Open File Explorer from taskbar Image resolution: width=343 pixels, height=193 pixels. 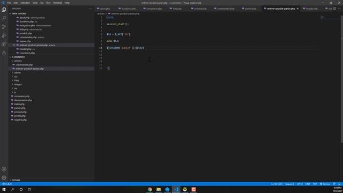click(159, 189)
